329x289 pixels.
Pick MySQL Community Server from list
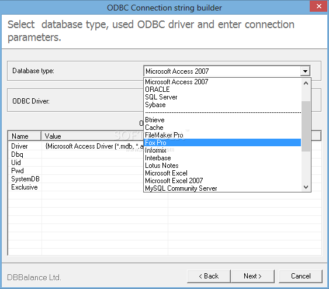pyautogui.click(x=223, y=188)
